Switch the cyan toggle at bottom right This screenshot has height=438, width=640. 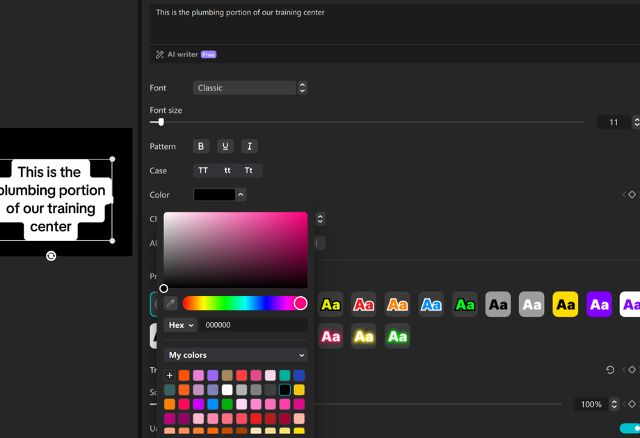coord(629,428)
